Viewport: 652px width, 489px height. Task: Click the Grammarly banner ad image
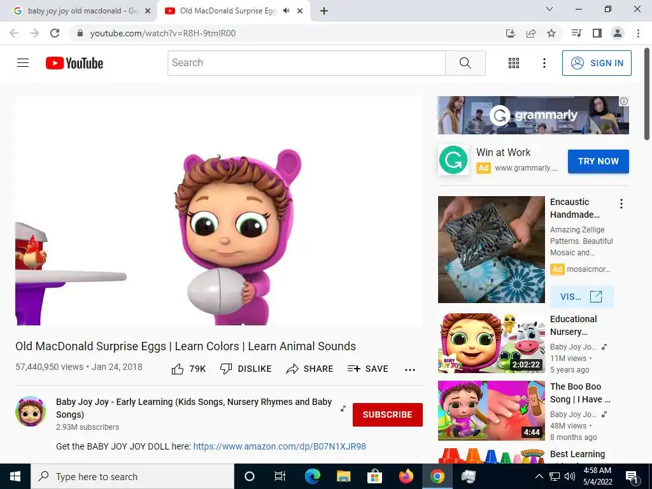coord(533,115)
